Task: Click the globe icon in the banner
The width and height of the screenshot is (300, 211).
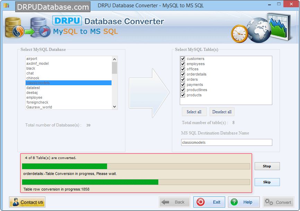Action: 258,30
